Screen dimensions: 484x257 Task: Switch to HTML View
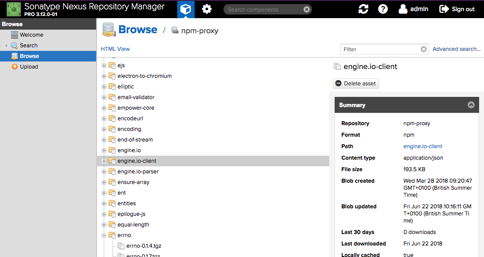(115, 49)
